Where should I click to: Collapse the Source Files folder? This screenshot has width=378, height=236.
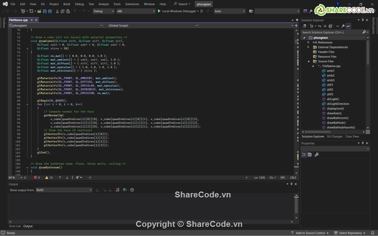pos(308,62)
